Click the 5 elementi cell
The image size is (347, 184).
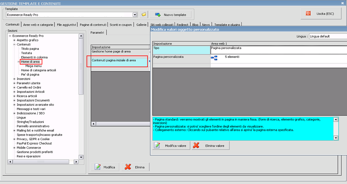click(278, 59)
